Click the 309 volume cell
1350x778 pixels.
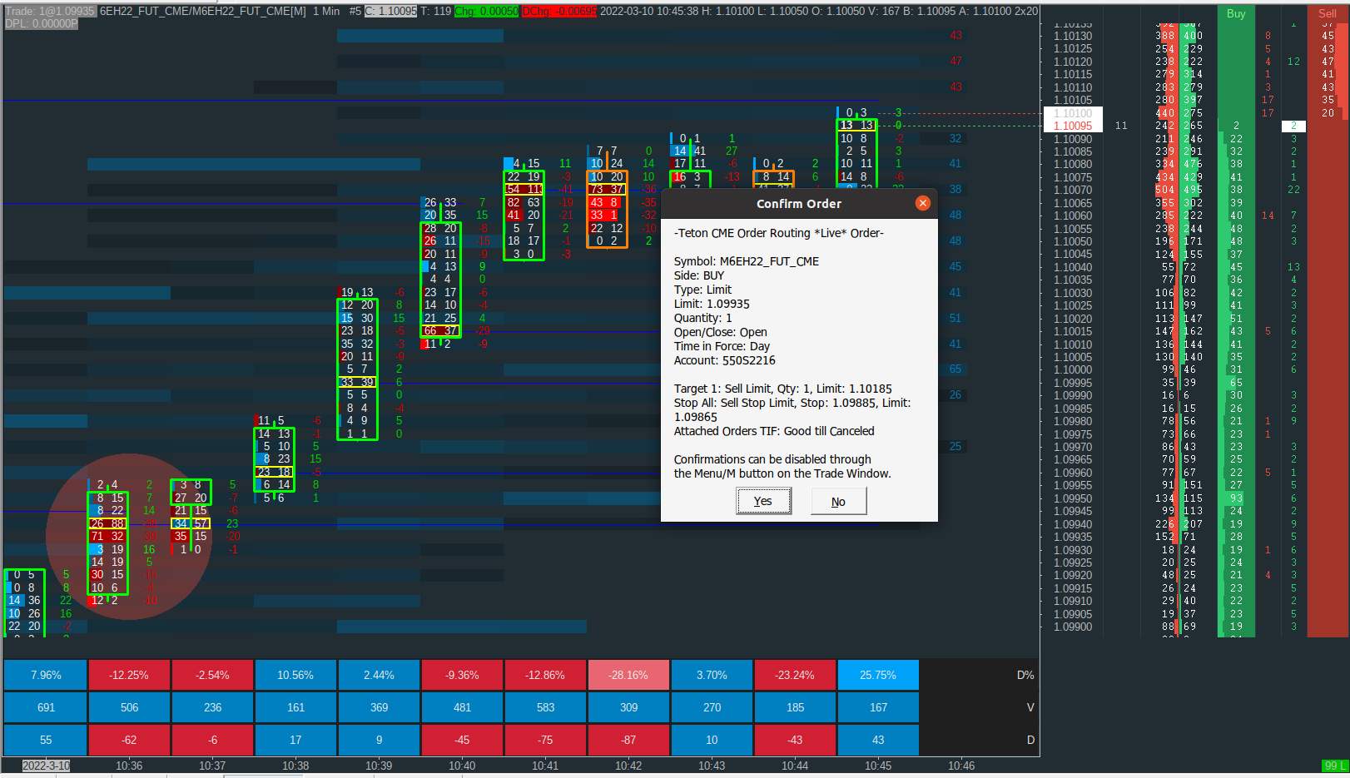click(628, 707)
